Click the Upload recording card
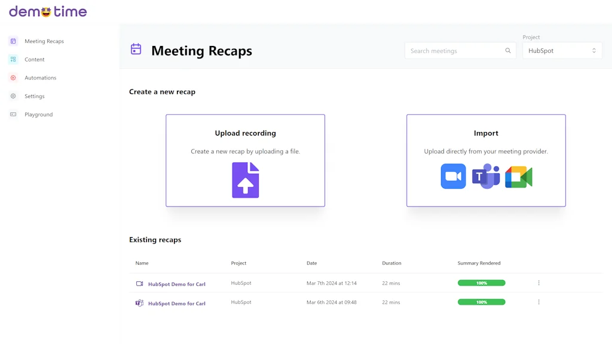 245,160
